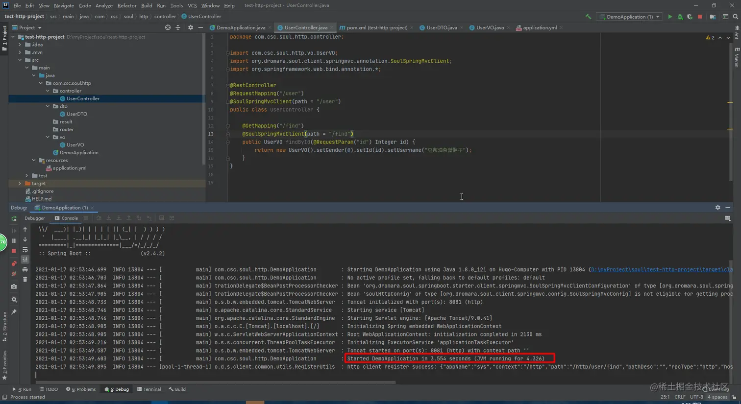Click the console horizontal scrollbar

point(216,382)
